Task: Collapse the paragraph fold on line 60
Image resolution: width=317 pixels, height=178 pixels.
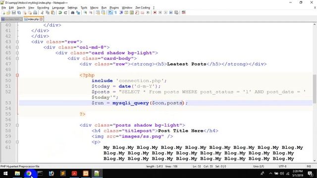Action: [17, 142]
